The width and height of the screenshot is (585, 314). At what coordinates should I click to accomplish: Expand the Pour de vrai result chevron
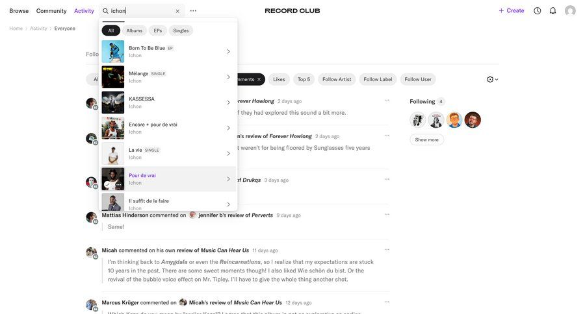(x=228, y=179)
